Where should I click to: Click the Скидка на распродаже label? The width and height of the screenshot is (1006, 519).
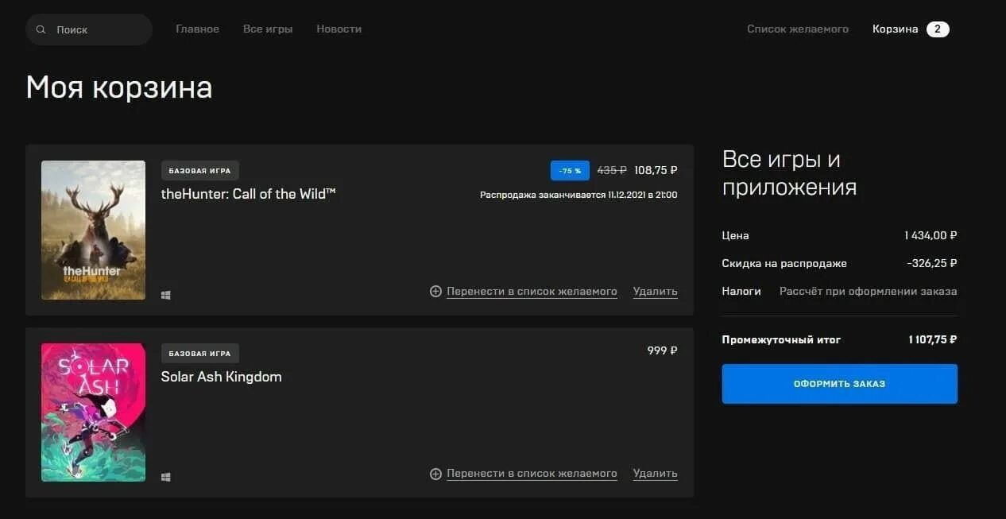pos(784,263)
